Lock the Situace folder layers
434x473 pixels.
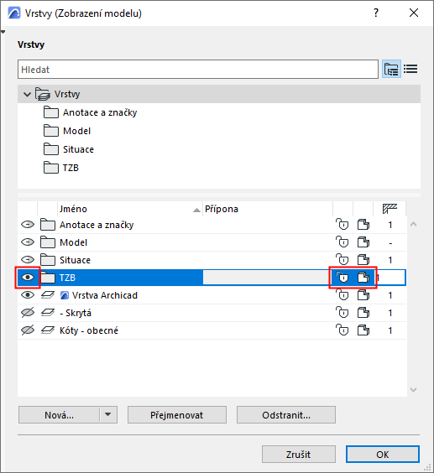pyautogui.click(x=342, y=259)
